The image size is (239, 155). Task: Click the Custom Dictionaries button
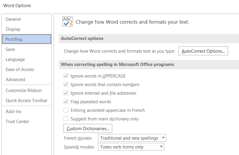coord(88,129)
